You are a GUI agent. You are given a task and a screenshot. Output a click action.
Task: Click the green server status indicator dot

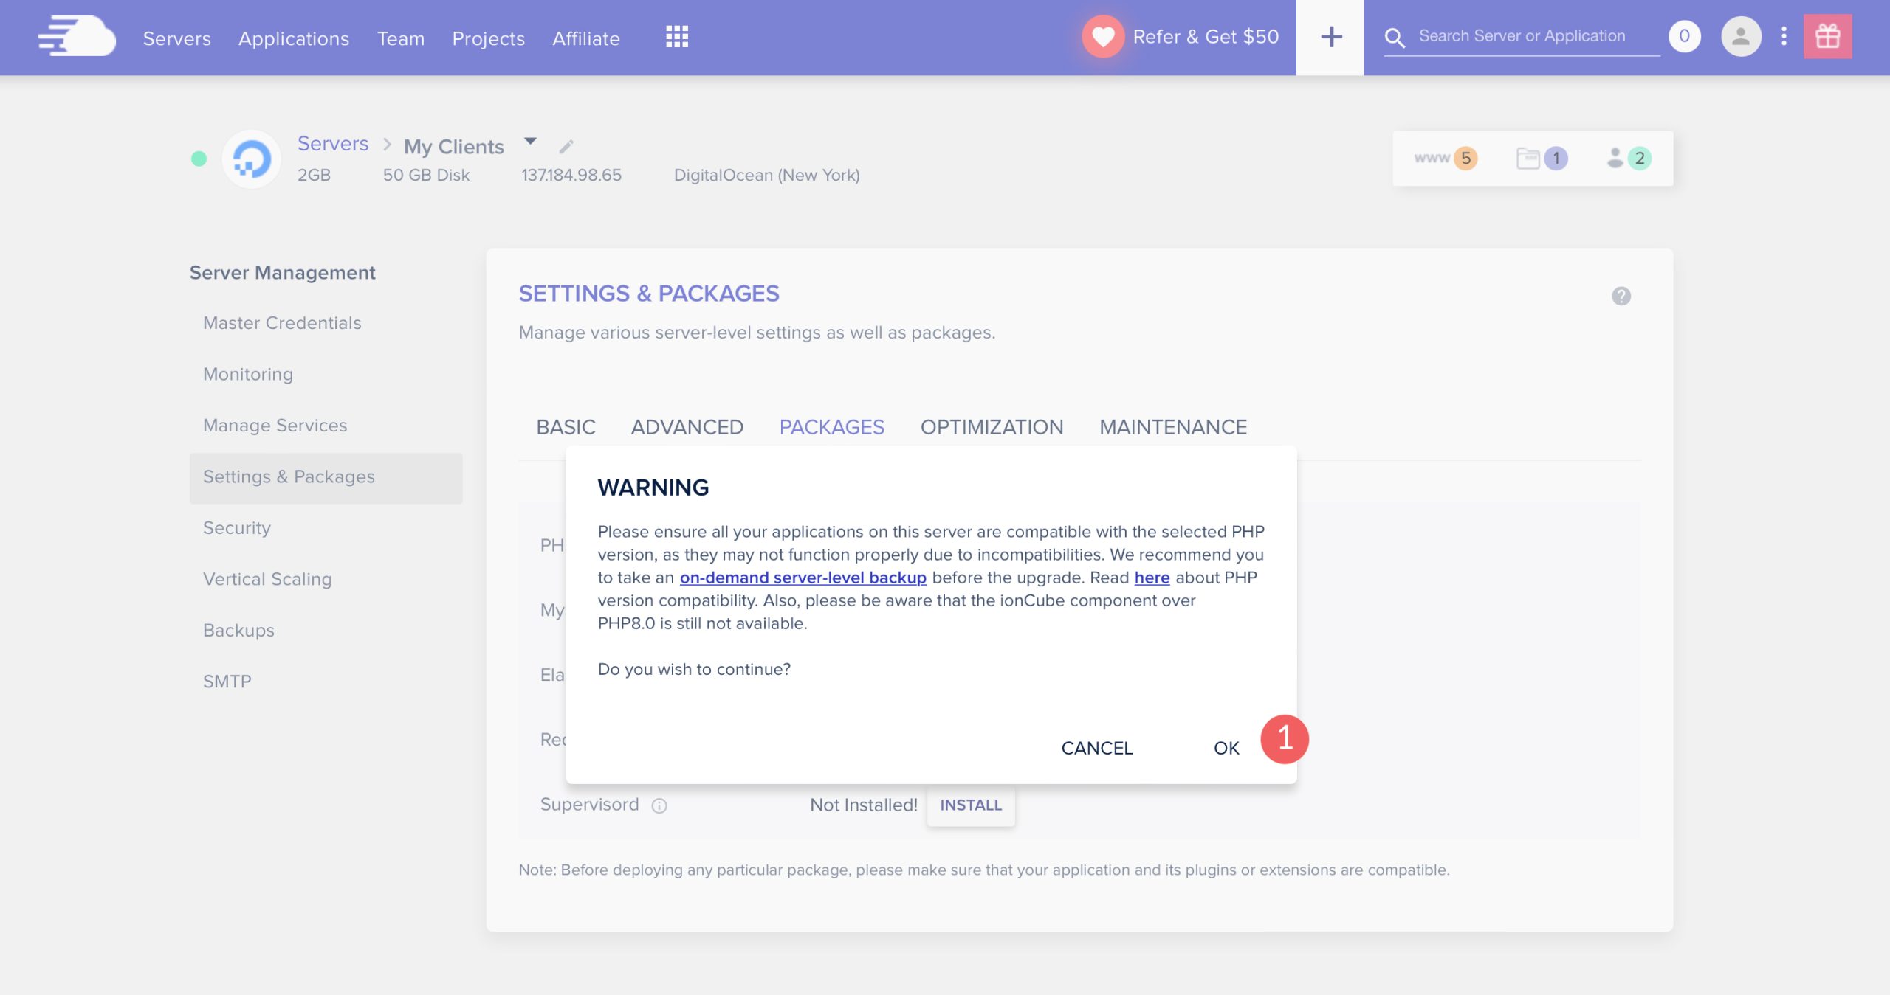coord(199,159)
